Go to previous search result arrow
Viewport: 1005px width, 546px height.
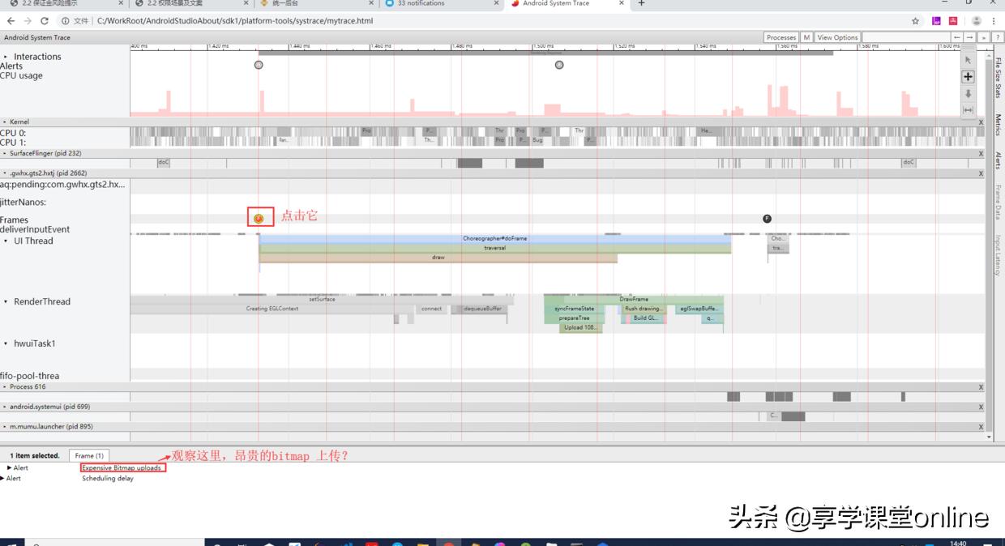[957, 37]
